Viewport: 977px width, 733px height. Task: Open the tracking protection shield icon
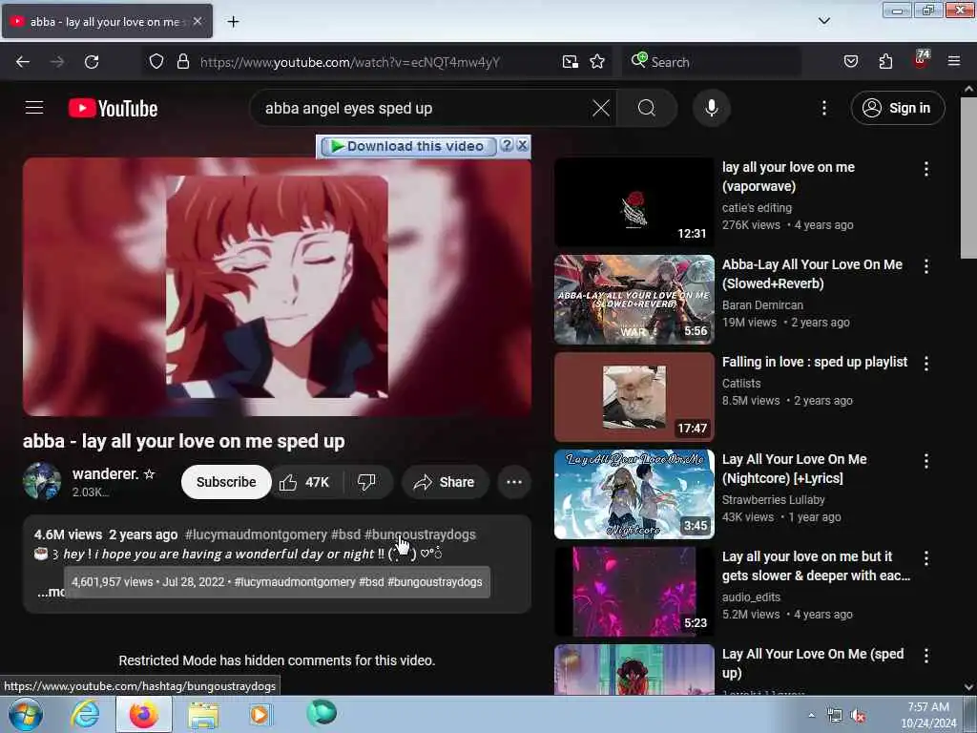156,62
